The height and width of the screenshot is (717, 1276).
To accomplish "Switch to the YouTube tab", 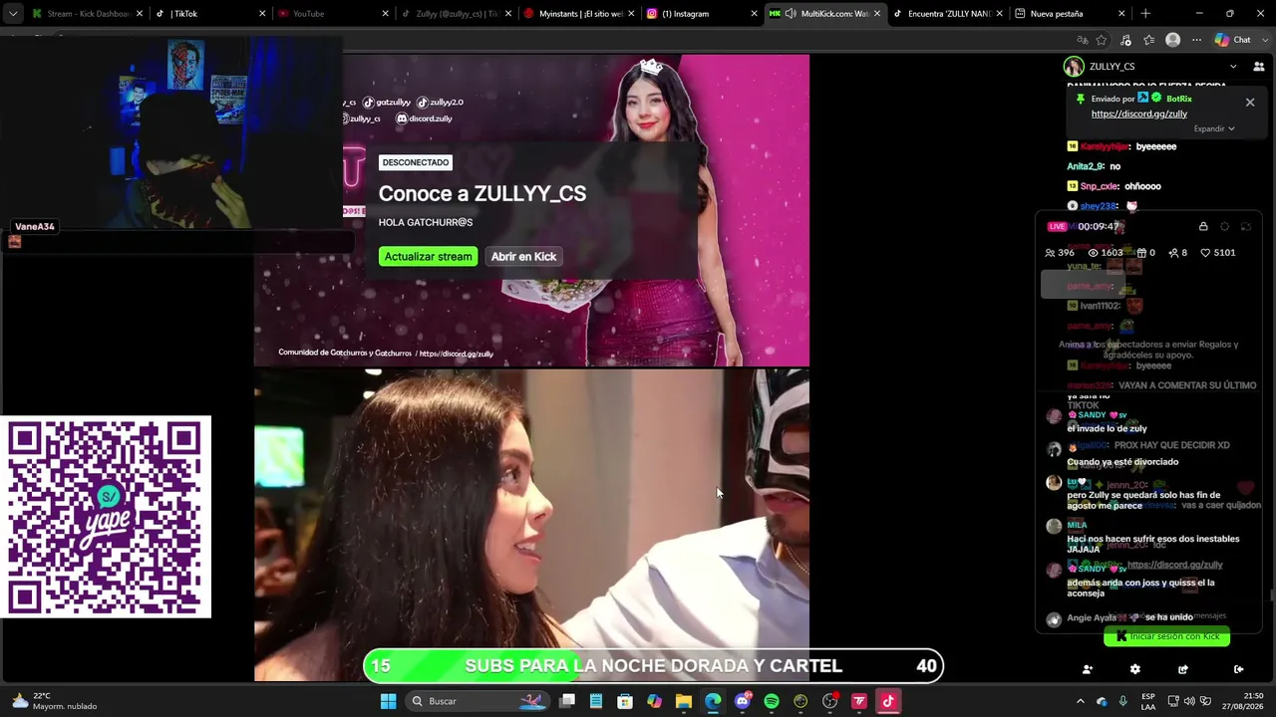I will (332, 14).
